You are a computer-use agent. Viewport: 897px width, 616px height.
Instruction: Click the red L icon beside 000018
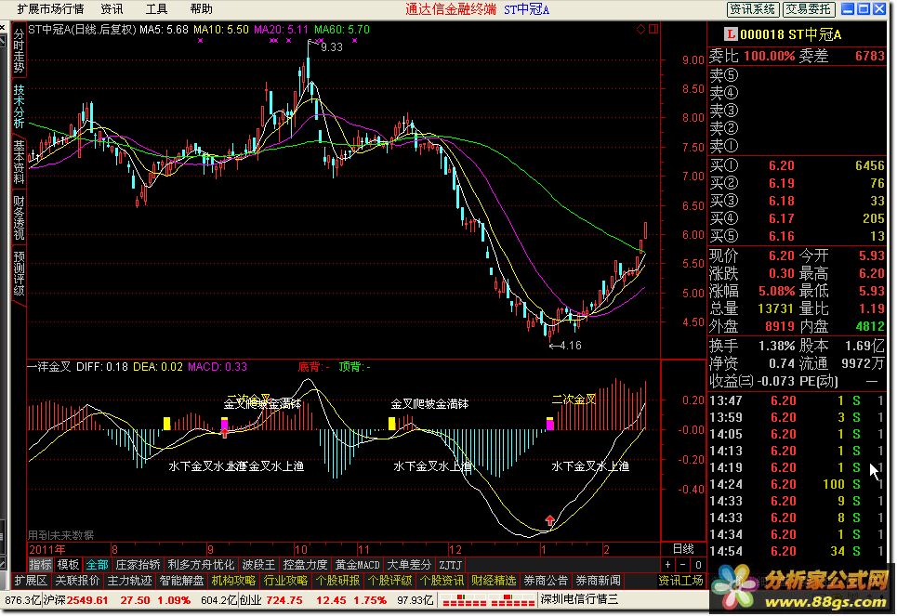click(x=731, y=34)
